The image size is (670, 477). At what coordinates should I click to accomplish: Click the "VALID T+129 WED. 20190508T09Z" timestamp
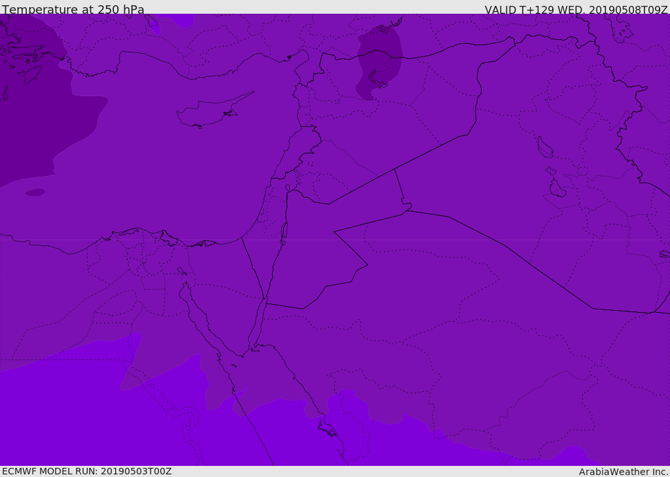point(576,10)
